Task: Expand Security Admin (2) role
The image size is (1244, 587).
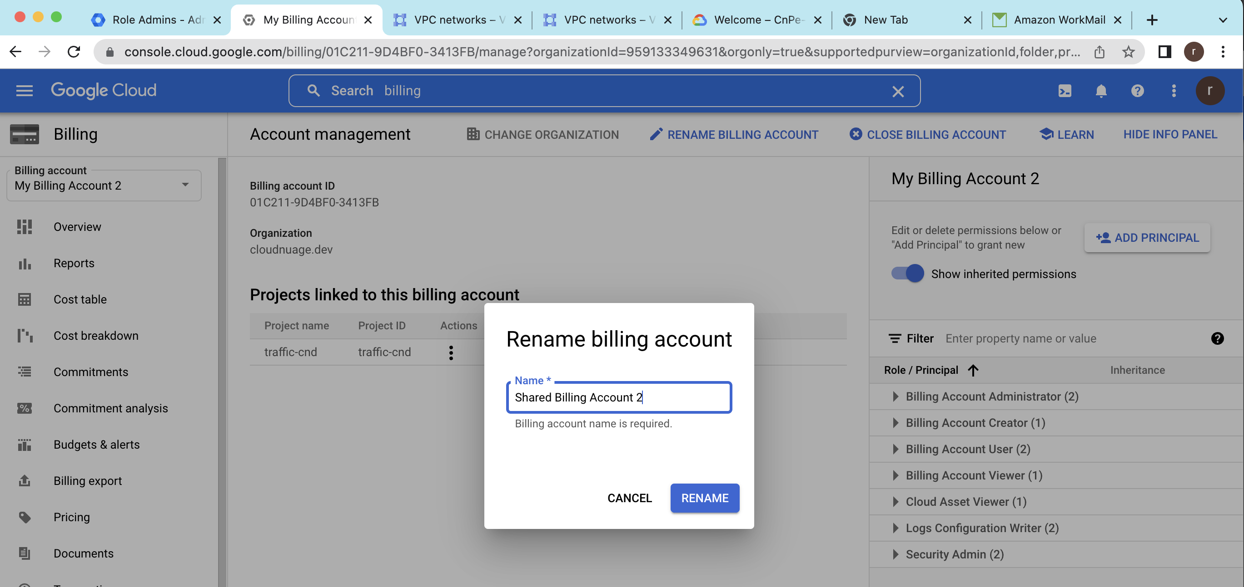Action: coord(895,554)
